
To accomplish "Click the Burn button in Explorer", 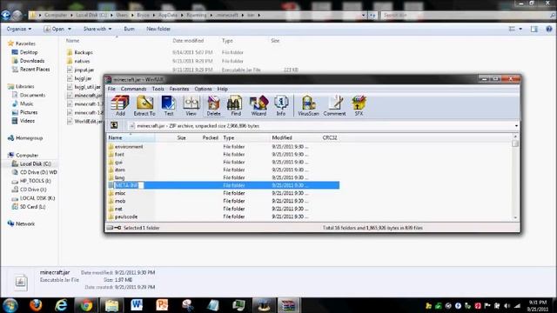I will (x=129, y=29).
